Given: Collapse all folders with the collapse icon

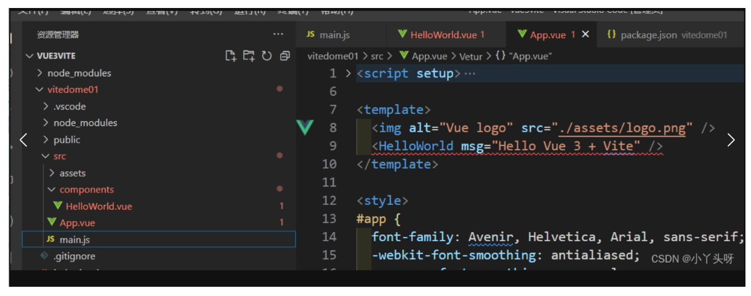Looking at the screenshot, I should (284, 56).
